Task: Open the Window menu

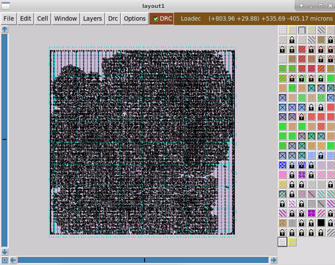Action: [66, 19]
